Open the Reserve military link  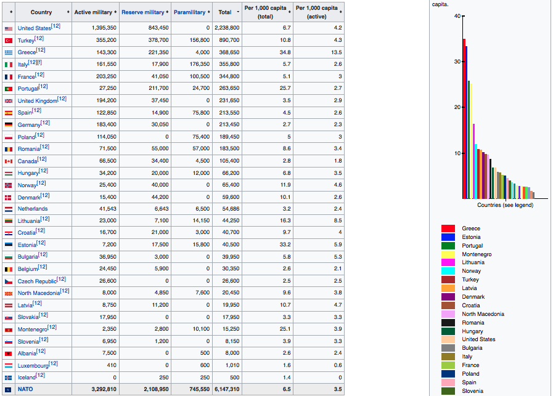click(143, 12)
